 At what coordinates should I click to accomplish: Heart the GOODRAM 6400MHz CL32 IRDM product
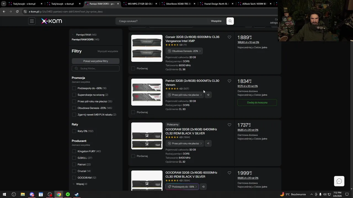tap(229, 125)
